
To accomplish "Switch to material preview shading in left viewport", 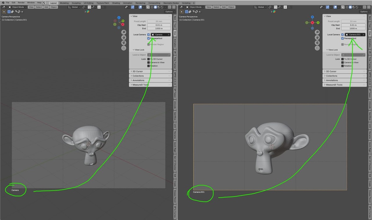I will [x=159, y=7].
